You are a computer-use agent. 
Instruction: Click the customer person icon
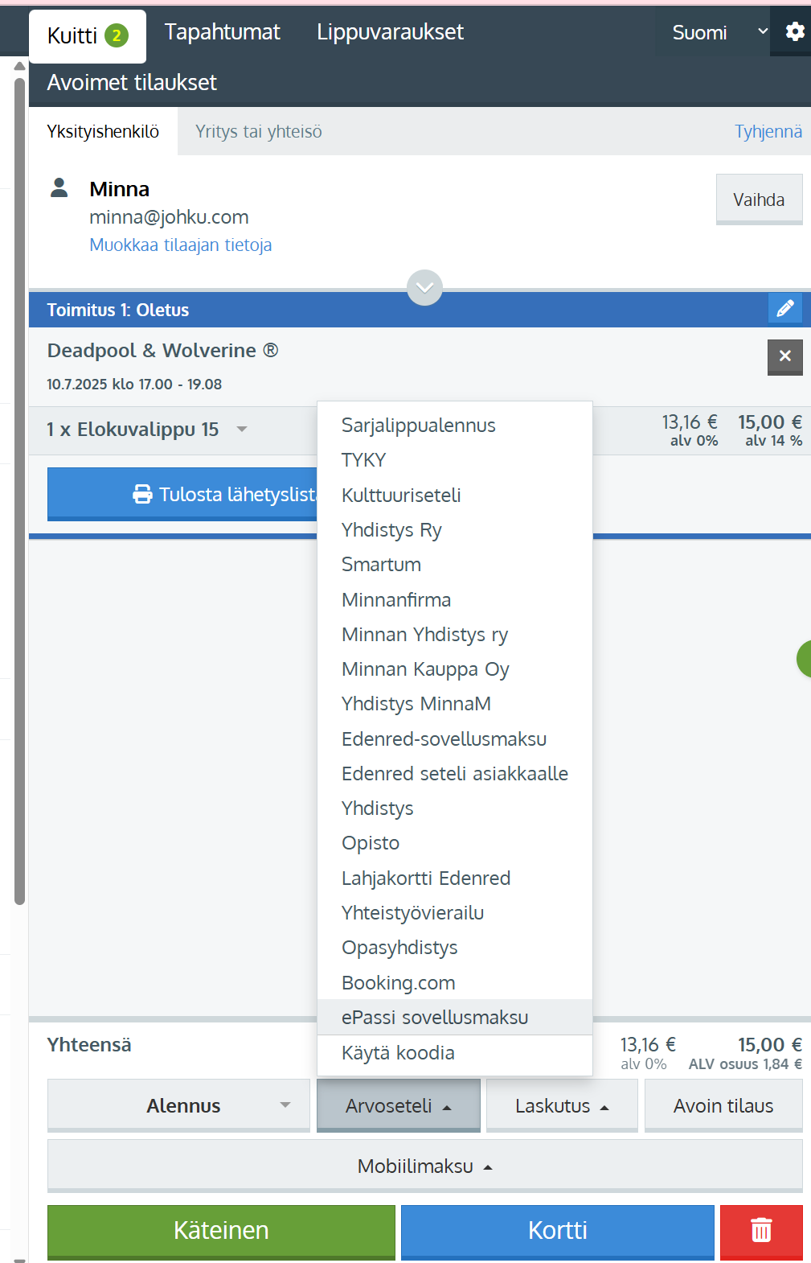[x=59, y=188]
